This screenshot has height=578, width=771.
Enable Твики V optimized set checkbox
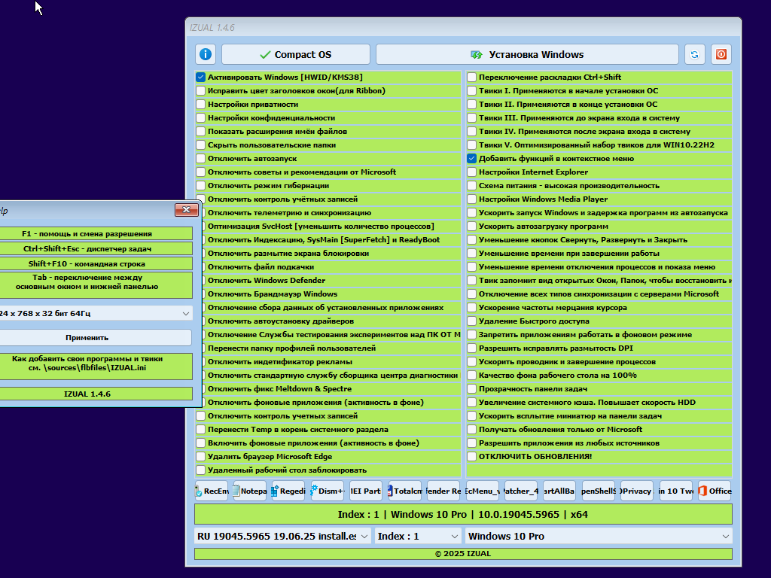pos(471,145)
